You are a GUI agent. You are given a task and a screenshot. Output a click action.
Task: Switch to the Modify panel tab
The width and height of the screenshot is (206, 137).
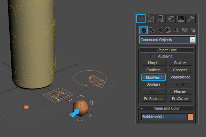point(151,19)
